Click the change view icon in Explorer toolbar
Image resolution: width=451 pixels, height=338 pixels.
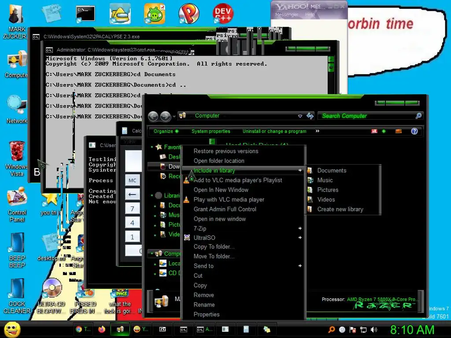(x=374, y=131)
